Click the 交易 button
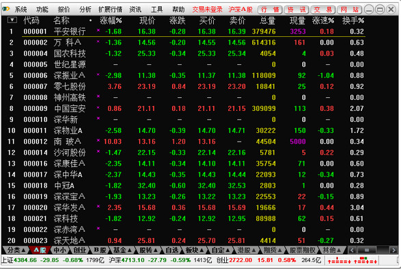Viewport: 401px width, 269px height. point(323,10)
